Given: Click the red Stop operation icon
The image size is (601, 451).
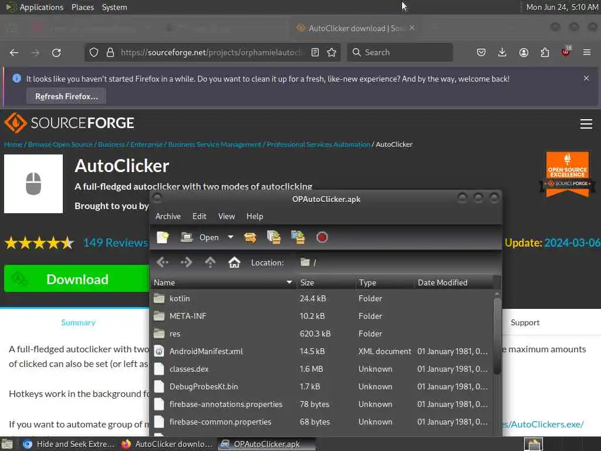Looking at the screenshot, I should (x=322, y=237).
